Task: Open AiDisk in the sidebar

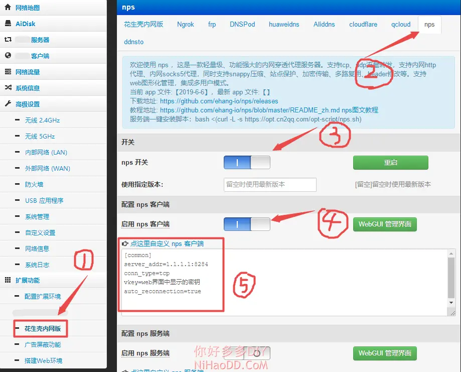Action: pyautogui.click(x=25, y=24)
